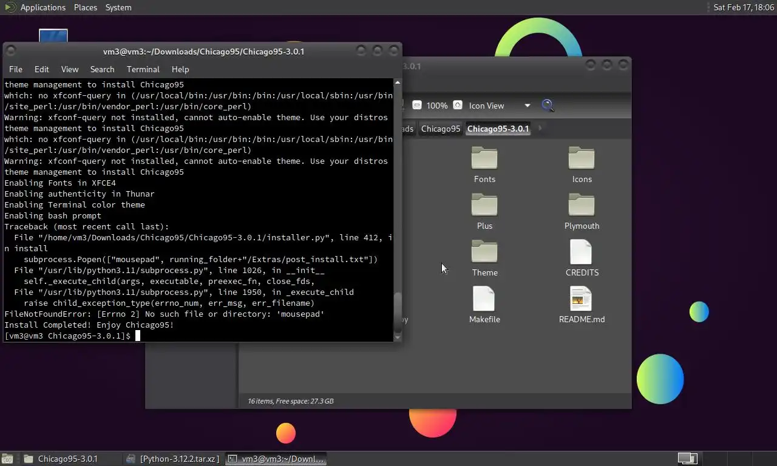Click the subprocess.Popen mousepad line

click(x=201, y=259)
